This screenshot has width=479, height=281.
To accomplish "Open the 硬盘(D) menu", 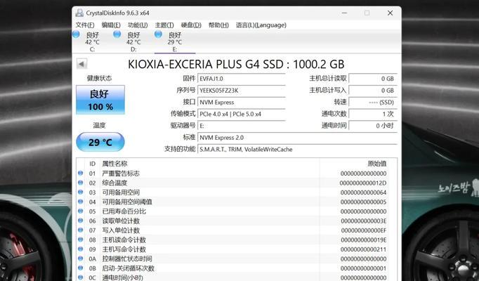I will (191, 25).
